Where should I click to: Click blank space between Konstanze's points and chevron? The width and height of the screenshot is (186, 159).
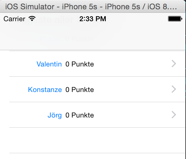[x=132, y=89]
